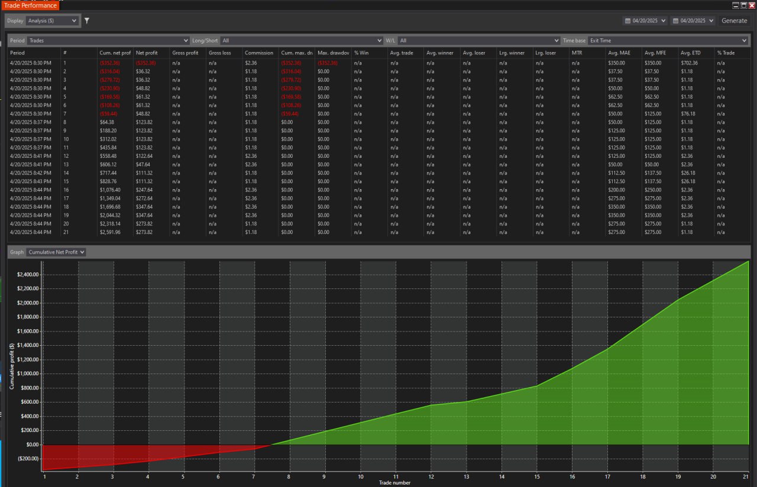Close the Trade Performance window
This screenshot has height=487, width=757.
tap(752, 5)
